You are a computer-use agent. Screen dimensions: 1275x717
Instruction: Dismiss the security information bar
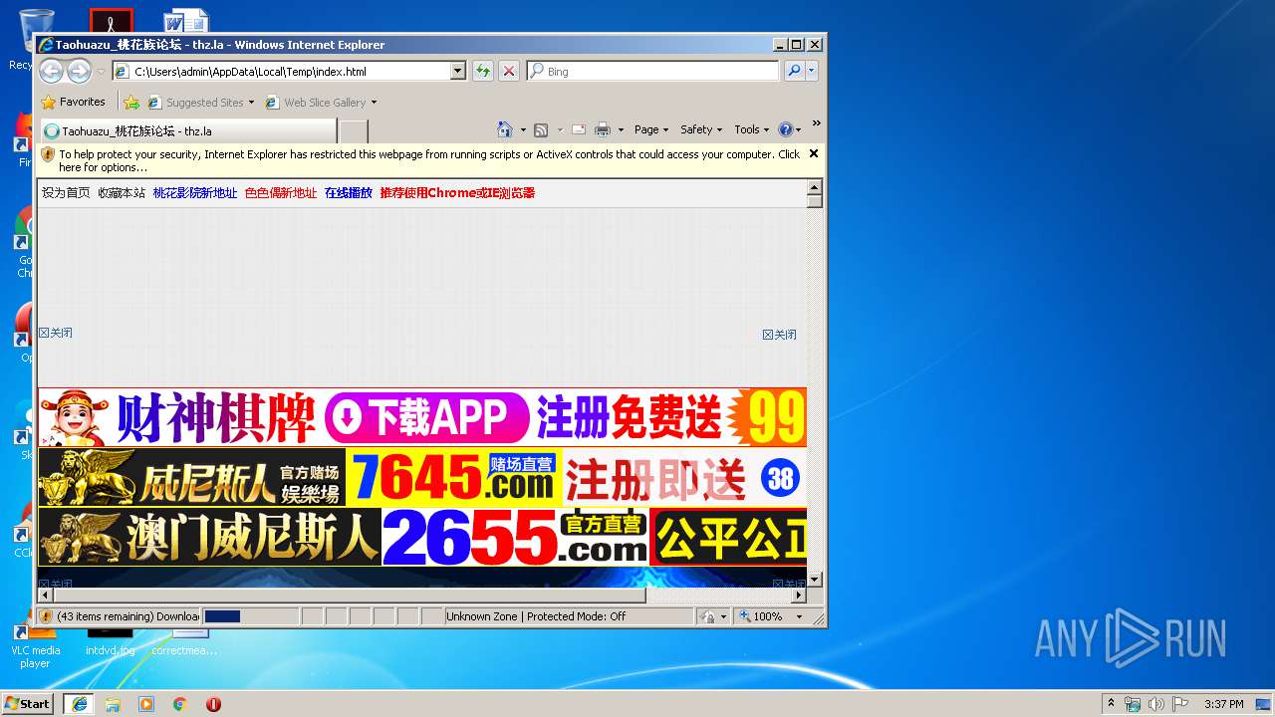point(814,153)
